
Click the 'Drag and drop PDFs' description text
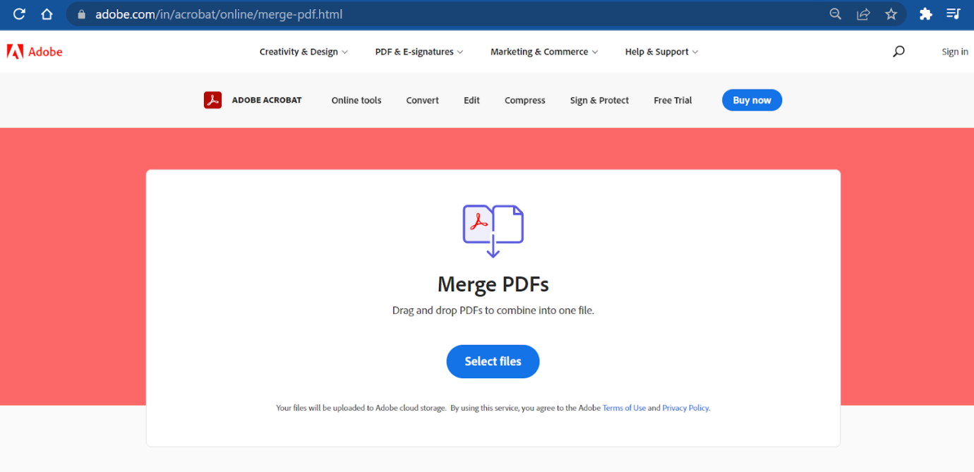point(493,310)
